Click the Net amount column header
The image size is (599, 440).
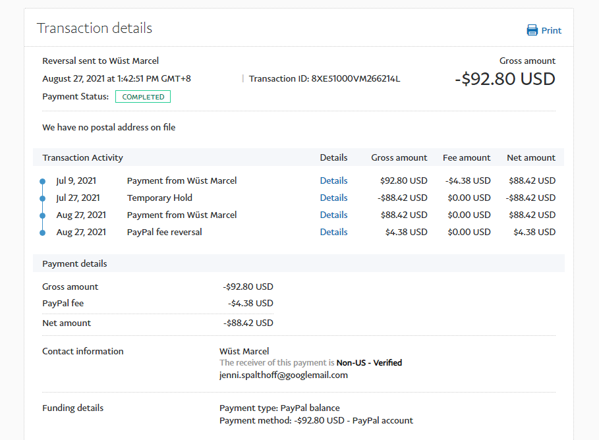click(530, 157)
